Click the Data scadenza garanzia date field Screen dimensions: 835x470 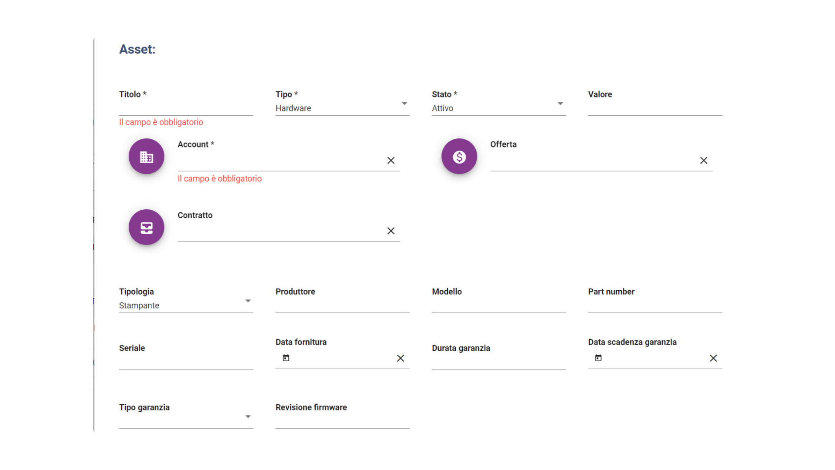pyautogui.click(x=655, y=359)
